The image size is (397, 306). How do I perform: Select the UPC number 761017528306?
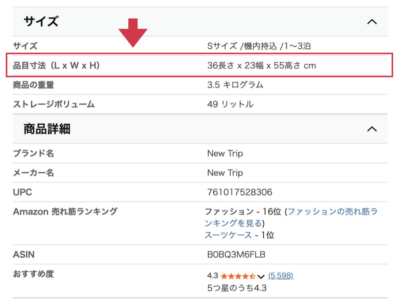(x=240, y=192)
